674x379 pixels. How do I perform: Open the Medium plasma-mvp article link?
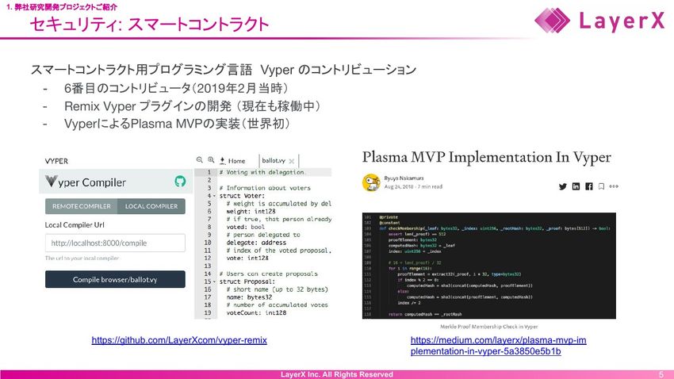point(498,345)
